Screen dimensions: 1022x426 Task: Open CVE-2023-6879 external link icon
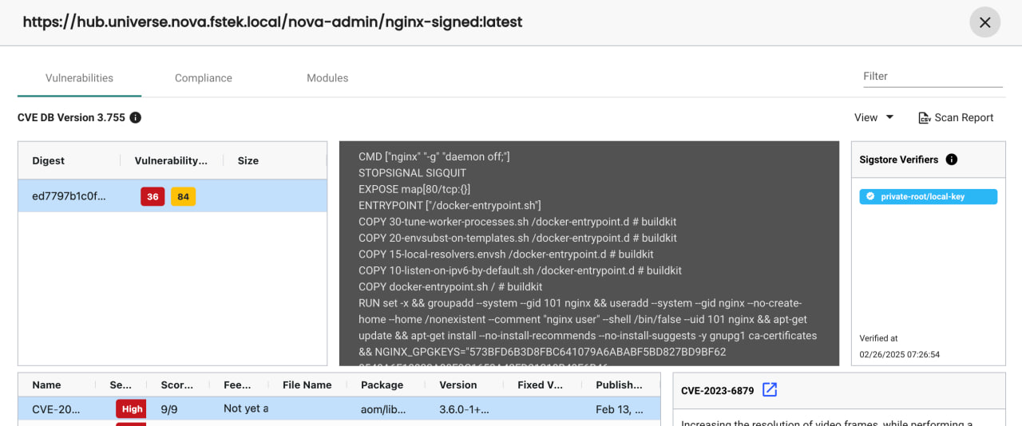click(x=770, y=390)
